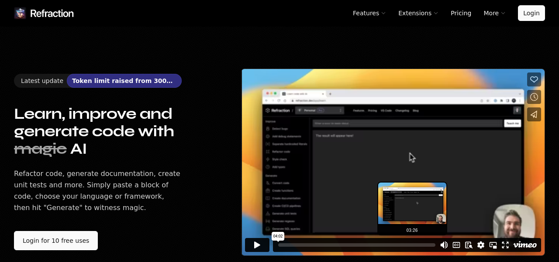Toggle closed captions CC button
The image size is (559, 262).
click(x=456, y=245)
